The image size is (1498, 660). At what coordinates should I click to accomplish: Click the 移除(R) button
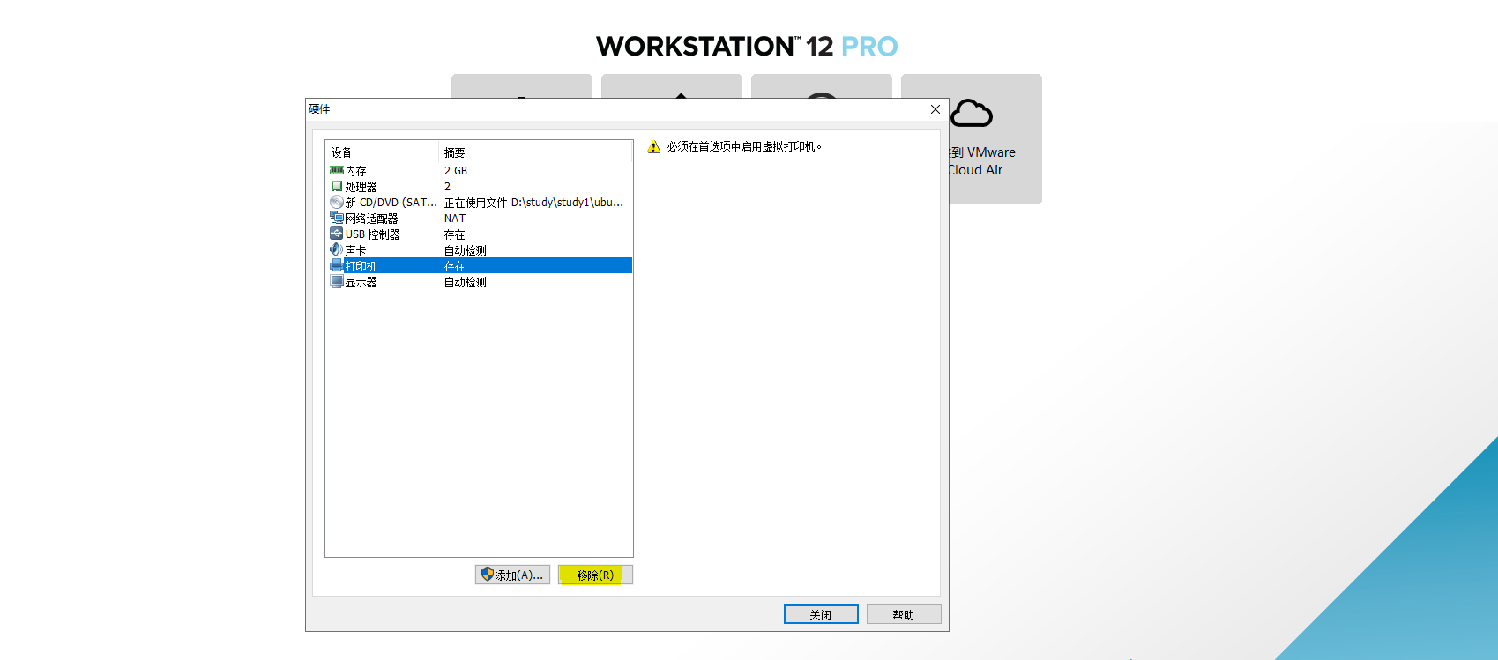595,575
